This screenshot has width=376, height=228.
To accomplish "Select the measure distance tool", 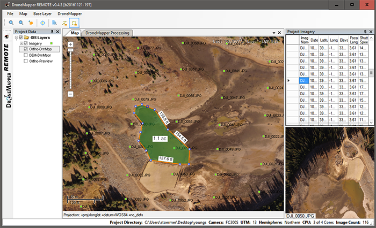I will (x=64, y=23).
